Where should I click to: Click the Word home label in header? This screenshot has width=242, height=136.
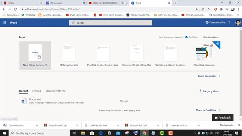tap(14, 23)
